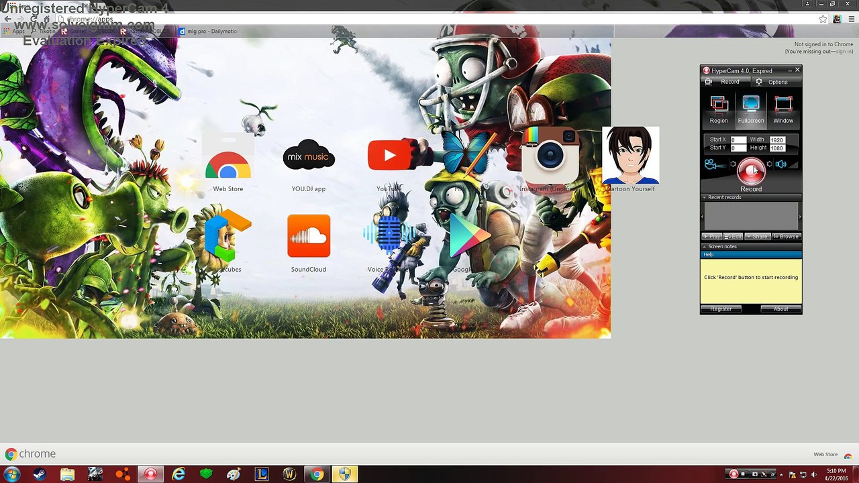Open the YouTube app icon
This screenshot has width=859, height=483.
click(389, 156)
